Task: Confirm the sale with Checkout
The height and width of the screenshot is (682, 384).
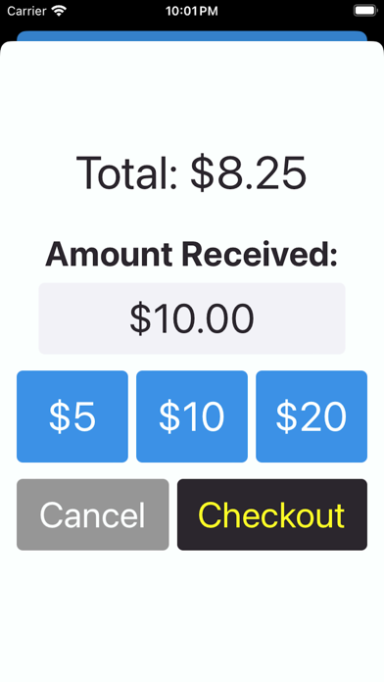Action: 272,514
